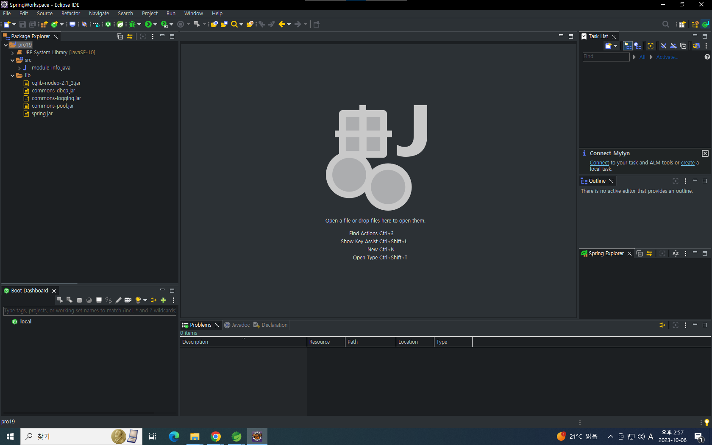The image size is (712, 445).
Task: Open the Debug button dropdown arrow
Action: [139, 25]
